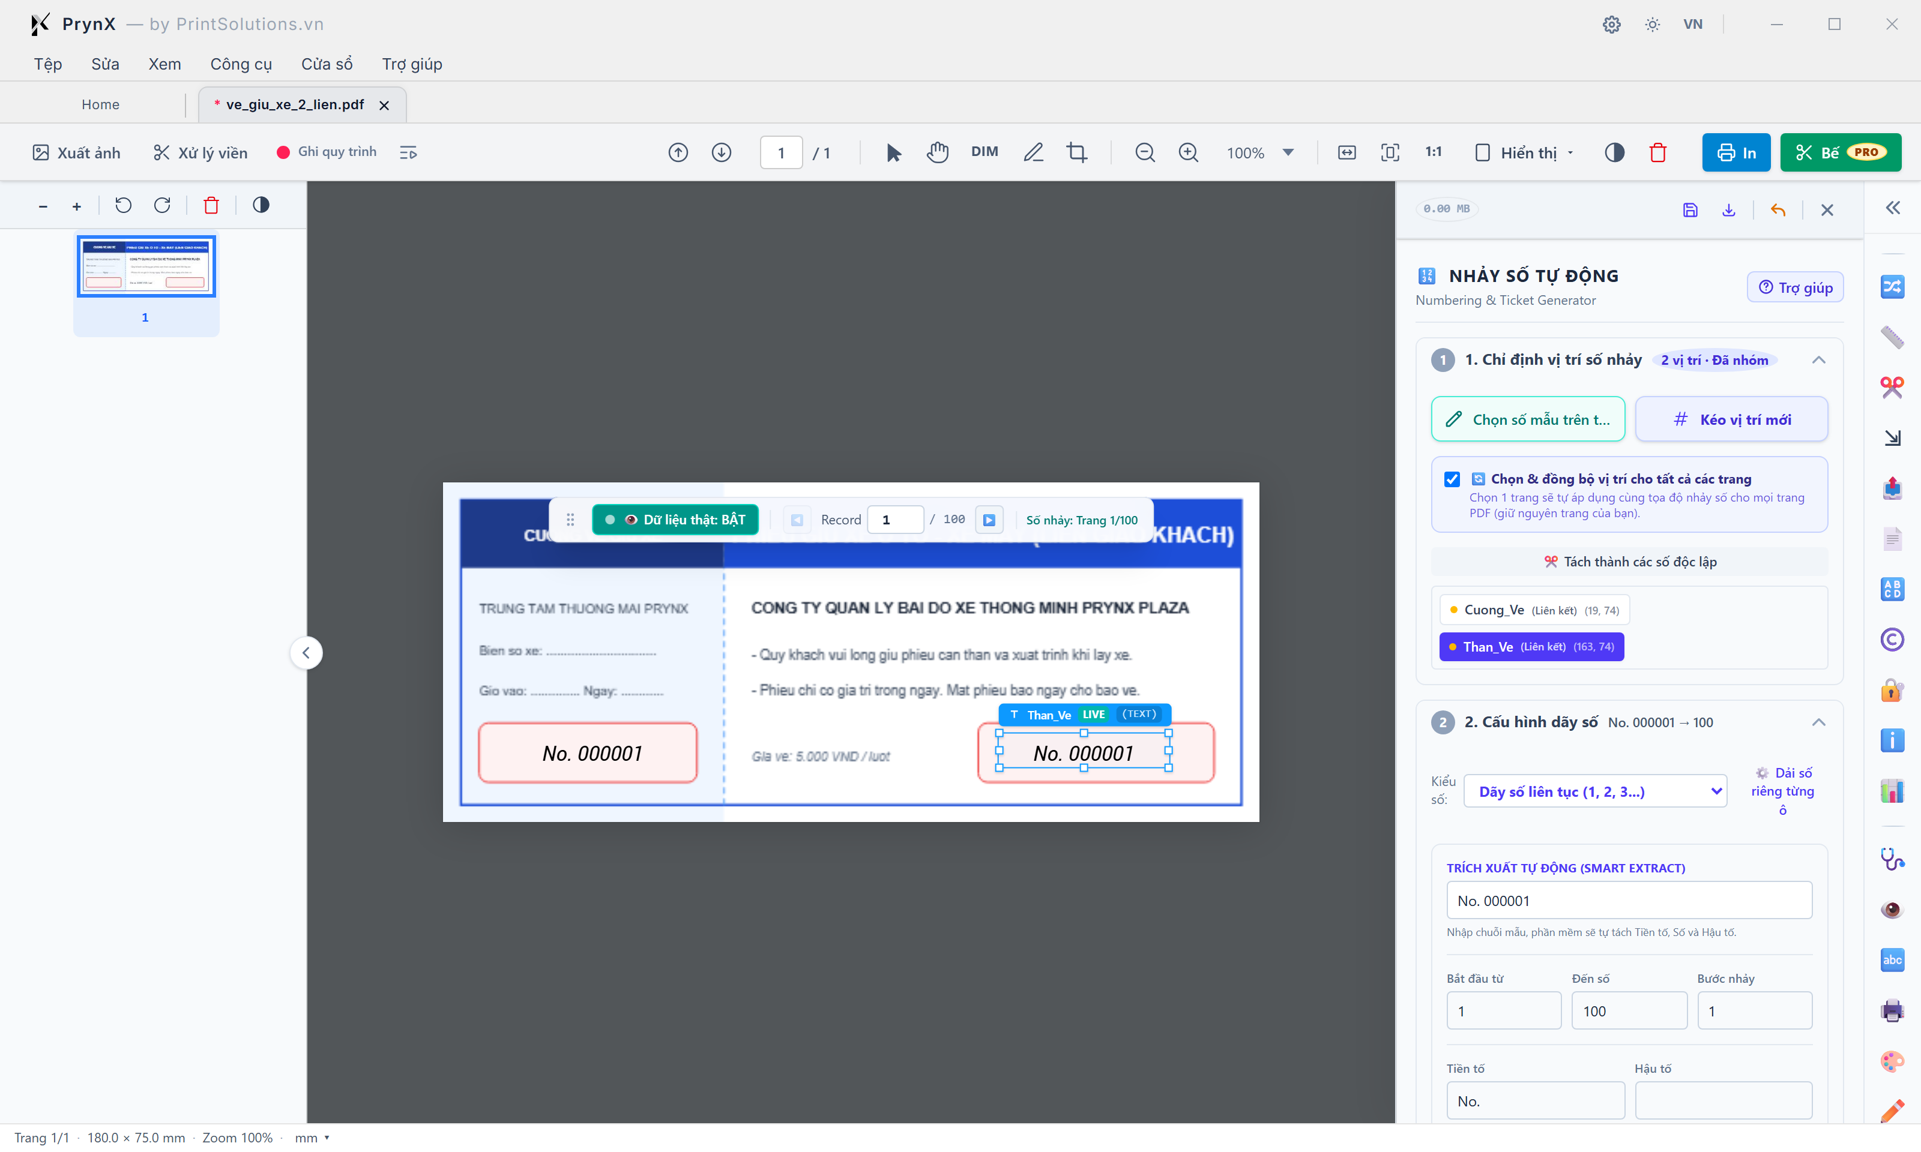Click the blue 'In' print button
The image size is (1921, 1152).
(x=1736, y=153)
